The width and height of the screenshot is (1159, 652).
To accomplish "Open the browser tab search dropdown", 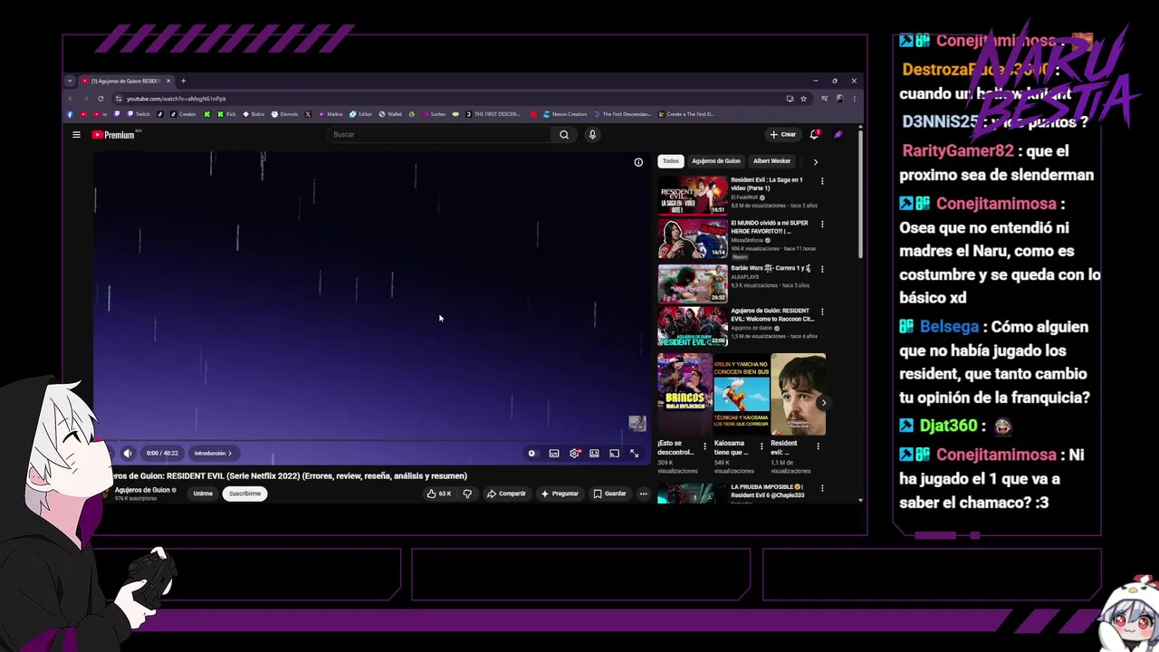I will point(70,81).
